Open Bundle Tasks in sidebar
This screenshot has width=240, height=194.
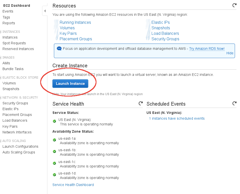pos(13,69)
